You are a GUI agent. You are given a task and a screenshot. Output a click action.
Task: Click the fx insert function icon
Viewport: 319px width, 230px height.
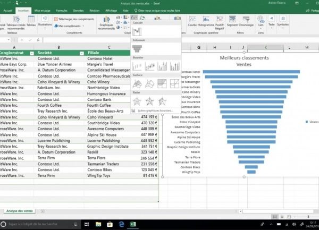coord(38,40)
